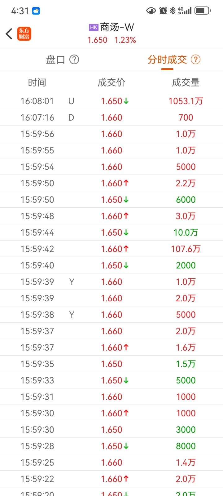Tap the Bluetooth status icon

[173, 11]
